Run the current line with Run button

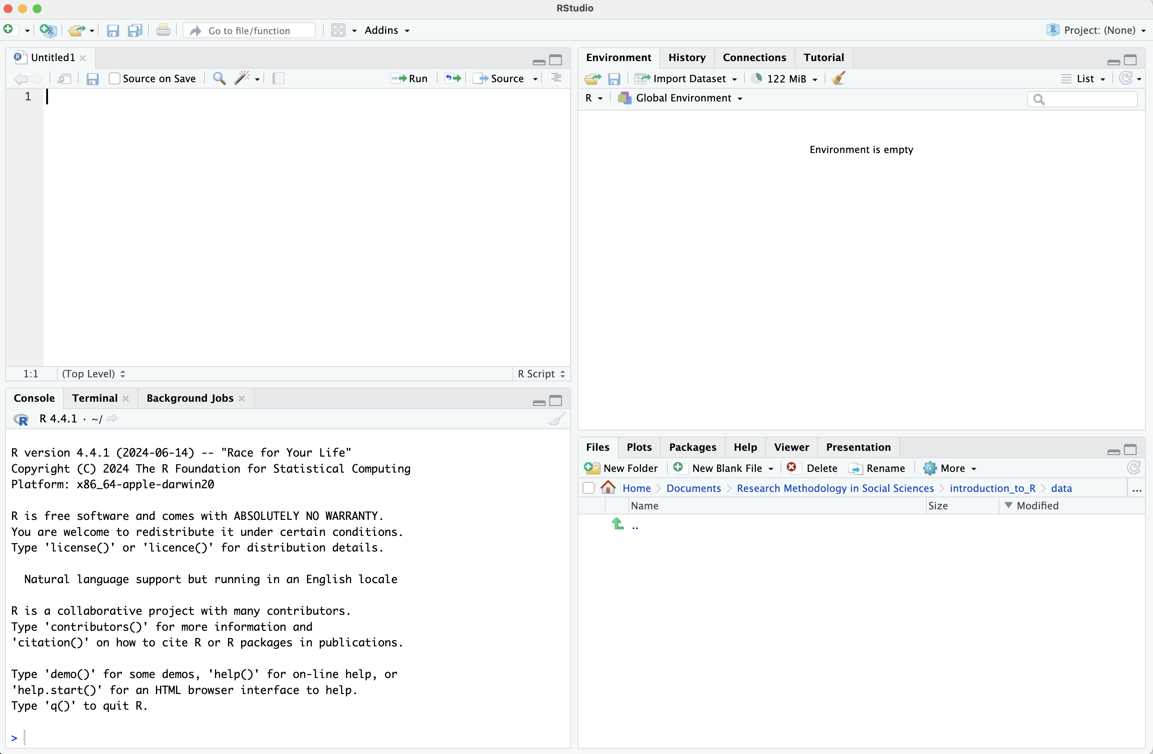[409, 79]
